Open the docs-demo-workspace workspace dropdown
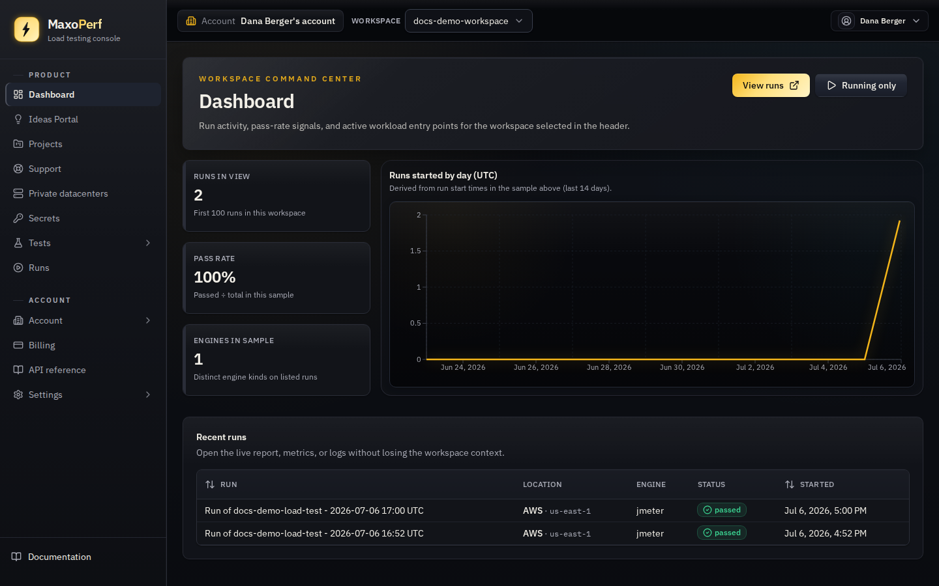 pyautogui.click(x=469, y=21)
